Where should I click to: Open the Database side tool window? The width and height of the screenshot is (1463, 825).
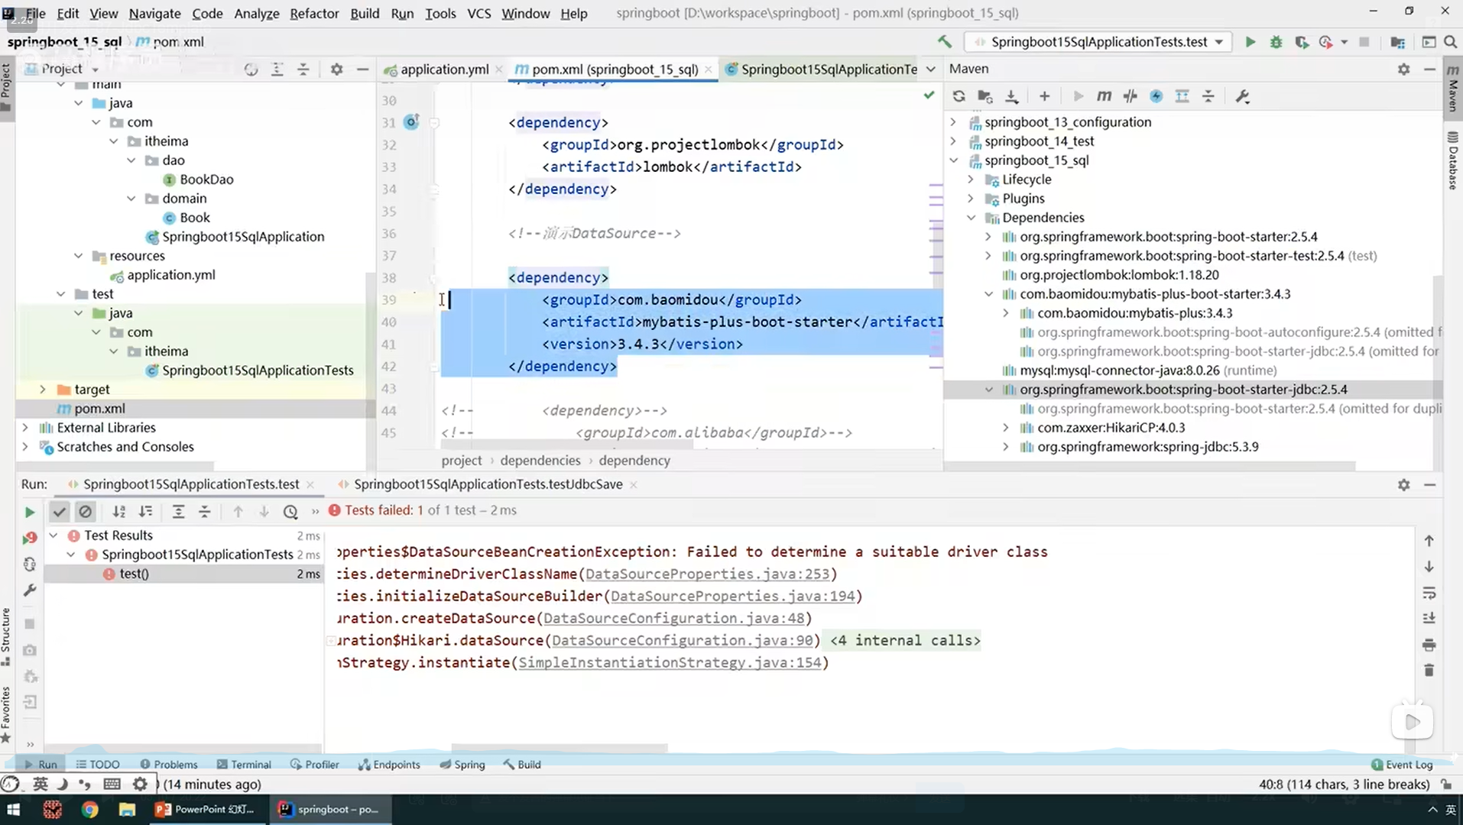(1453, 160)
